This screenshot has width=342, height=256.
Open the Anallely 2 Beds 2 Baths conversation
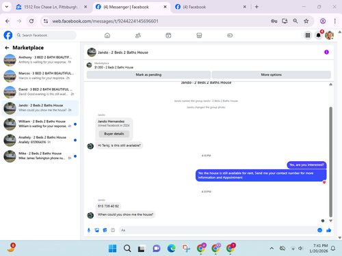pos(40,140)
